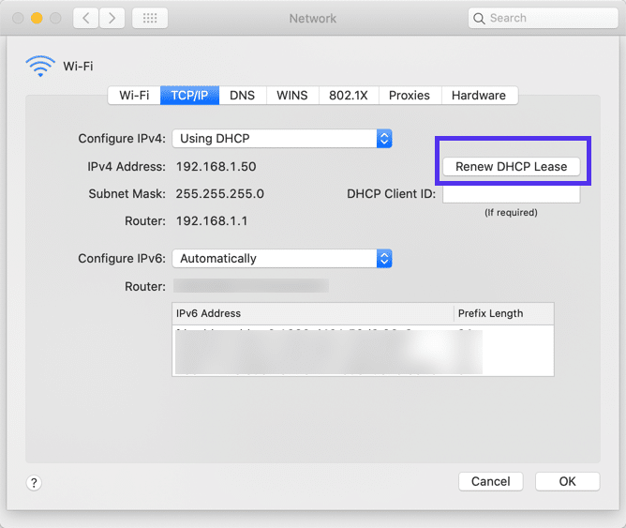
Task: Click the back navigation arrow
Action: [85, 18]
